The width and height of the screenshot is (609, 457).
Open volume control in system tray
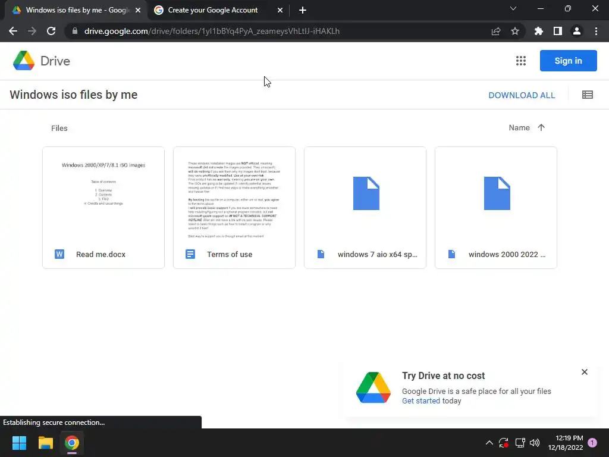(535, 443)
